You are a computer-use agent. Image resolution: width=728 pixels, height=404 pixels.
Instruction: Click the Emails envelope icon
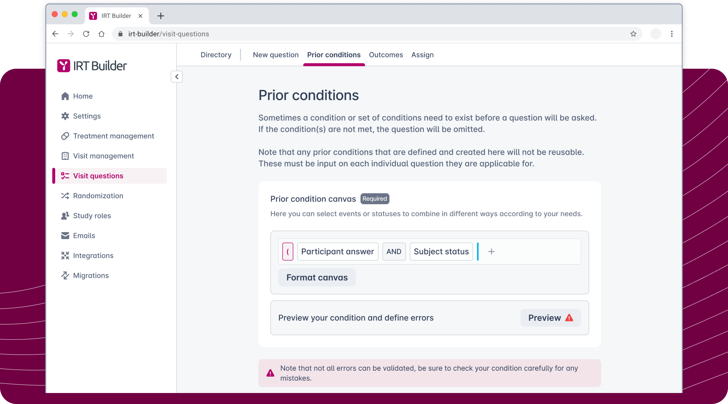coord(65,236)
